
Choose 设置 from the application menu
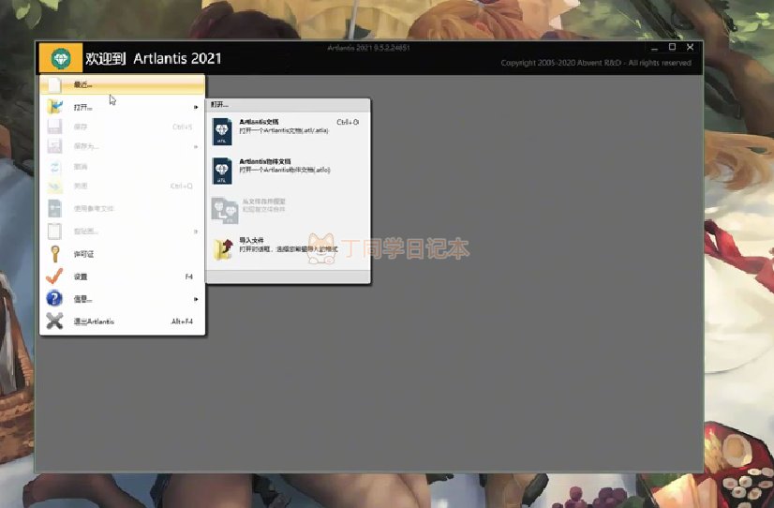tap(81, 276)
